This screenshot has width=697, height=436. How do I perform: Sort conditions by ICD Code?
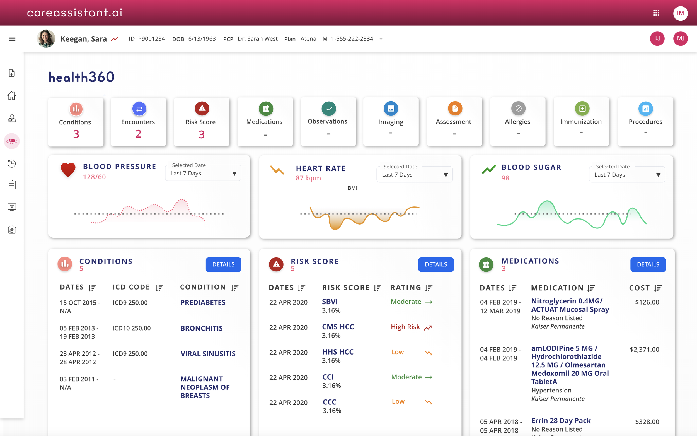pyautogui.click(x=159, y=288)
